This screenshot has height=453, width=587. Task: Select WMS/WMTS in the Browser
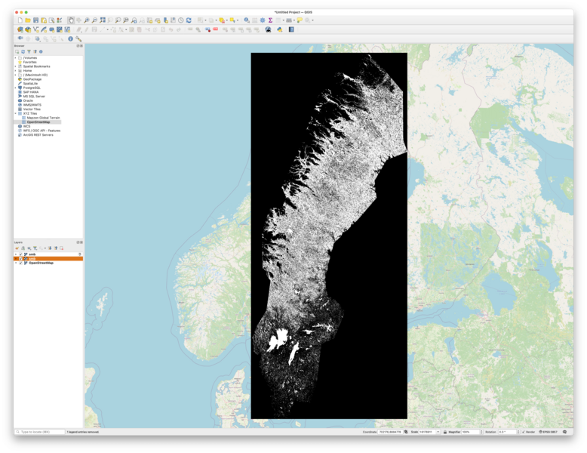click(32, 105)
